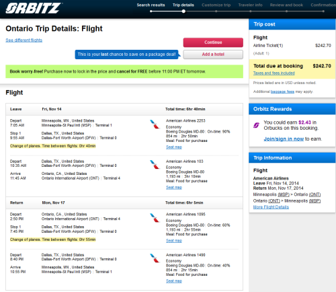Open the baggage fees link
This screenshot has height=292, width=336.
tap(282, 92)
